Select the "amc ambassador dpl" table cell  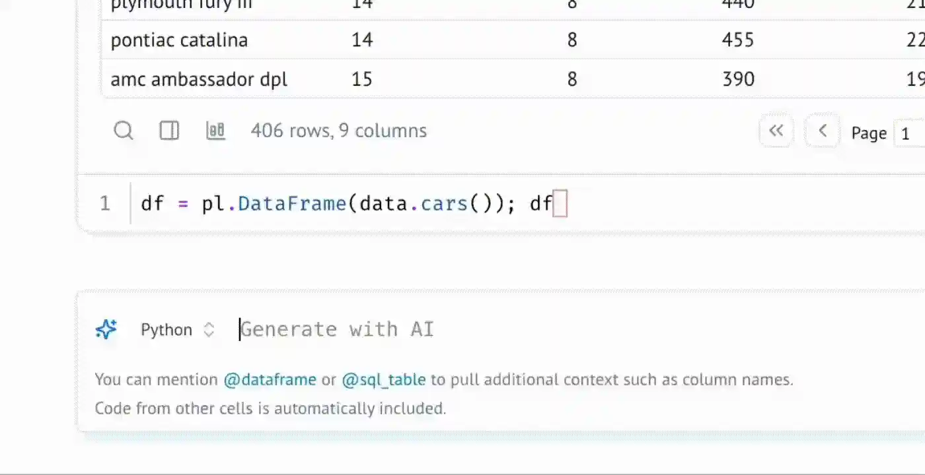199,80
